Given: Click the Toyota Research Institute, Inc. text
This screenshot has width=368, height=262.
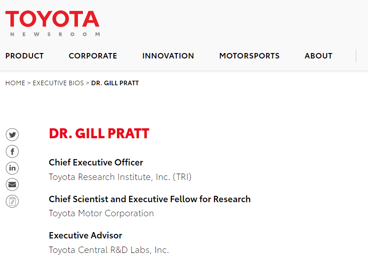Looking at the screenshot, I should pyautogui.click(x=120, y=177).
